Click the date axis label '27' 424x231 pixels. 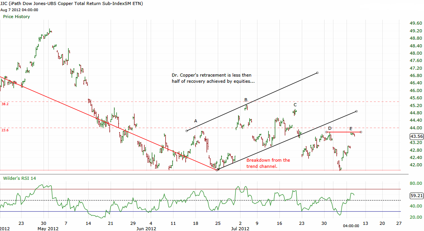click(399, 223)
